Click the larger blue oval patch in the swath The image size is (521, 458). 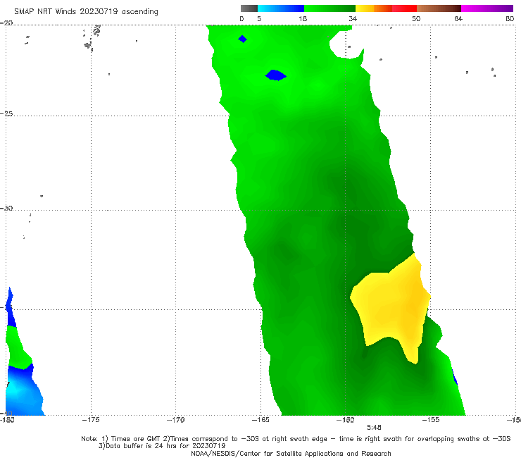pos(275,75)
